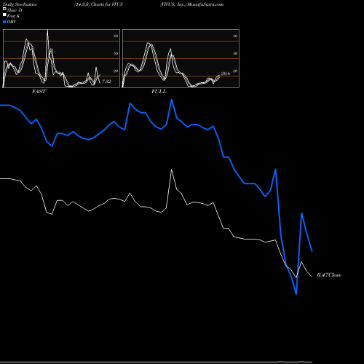Click the 50 level label in FULL chart
Screen dimensions: 364x364
[235, 53]
